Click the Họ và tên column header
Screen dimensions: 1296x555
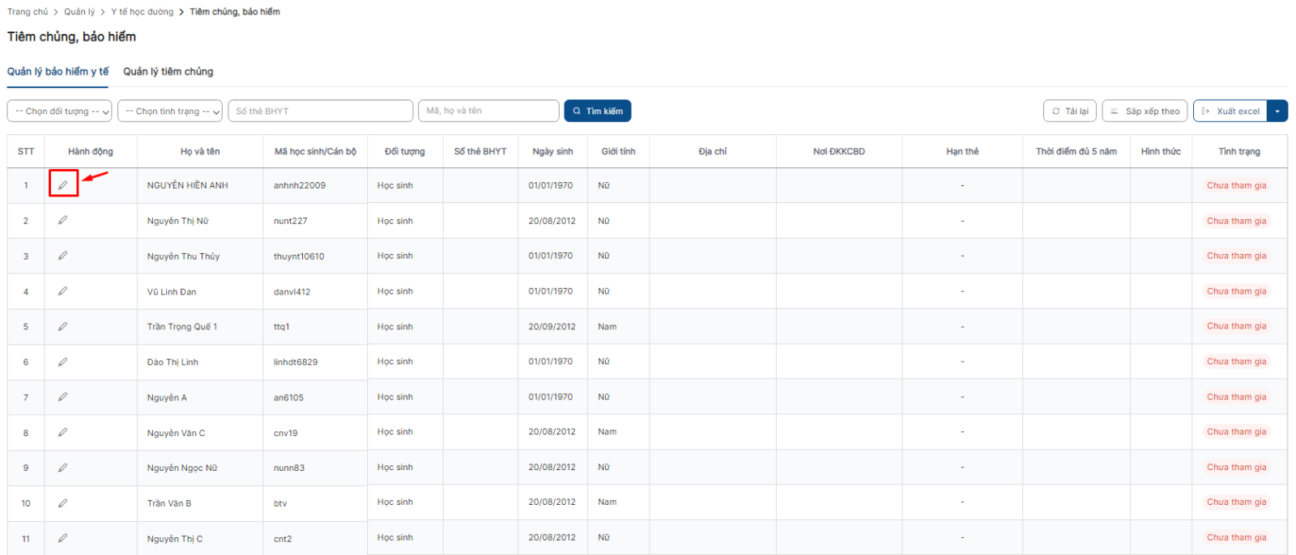(x=200, y=151)
